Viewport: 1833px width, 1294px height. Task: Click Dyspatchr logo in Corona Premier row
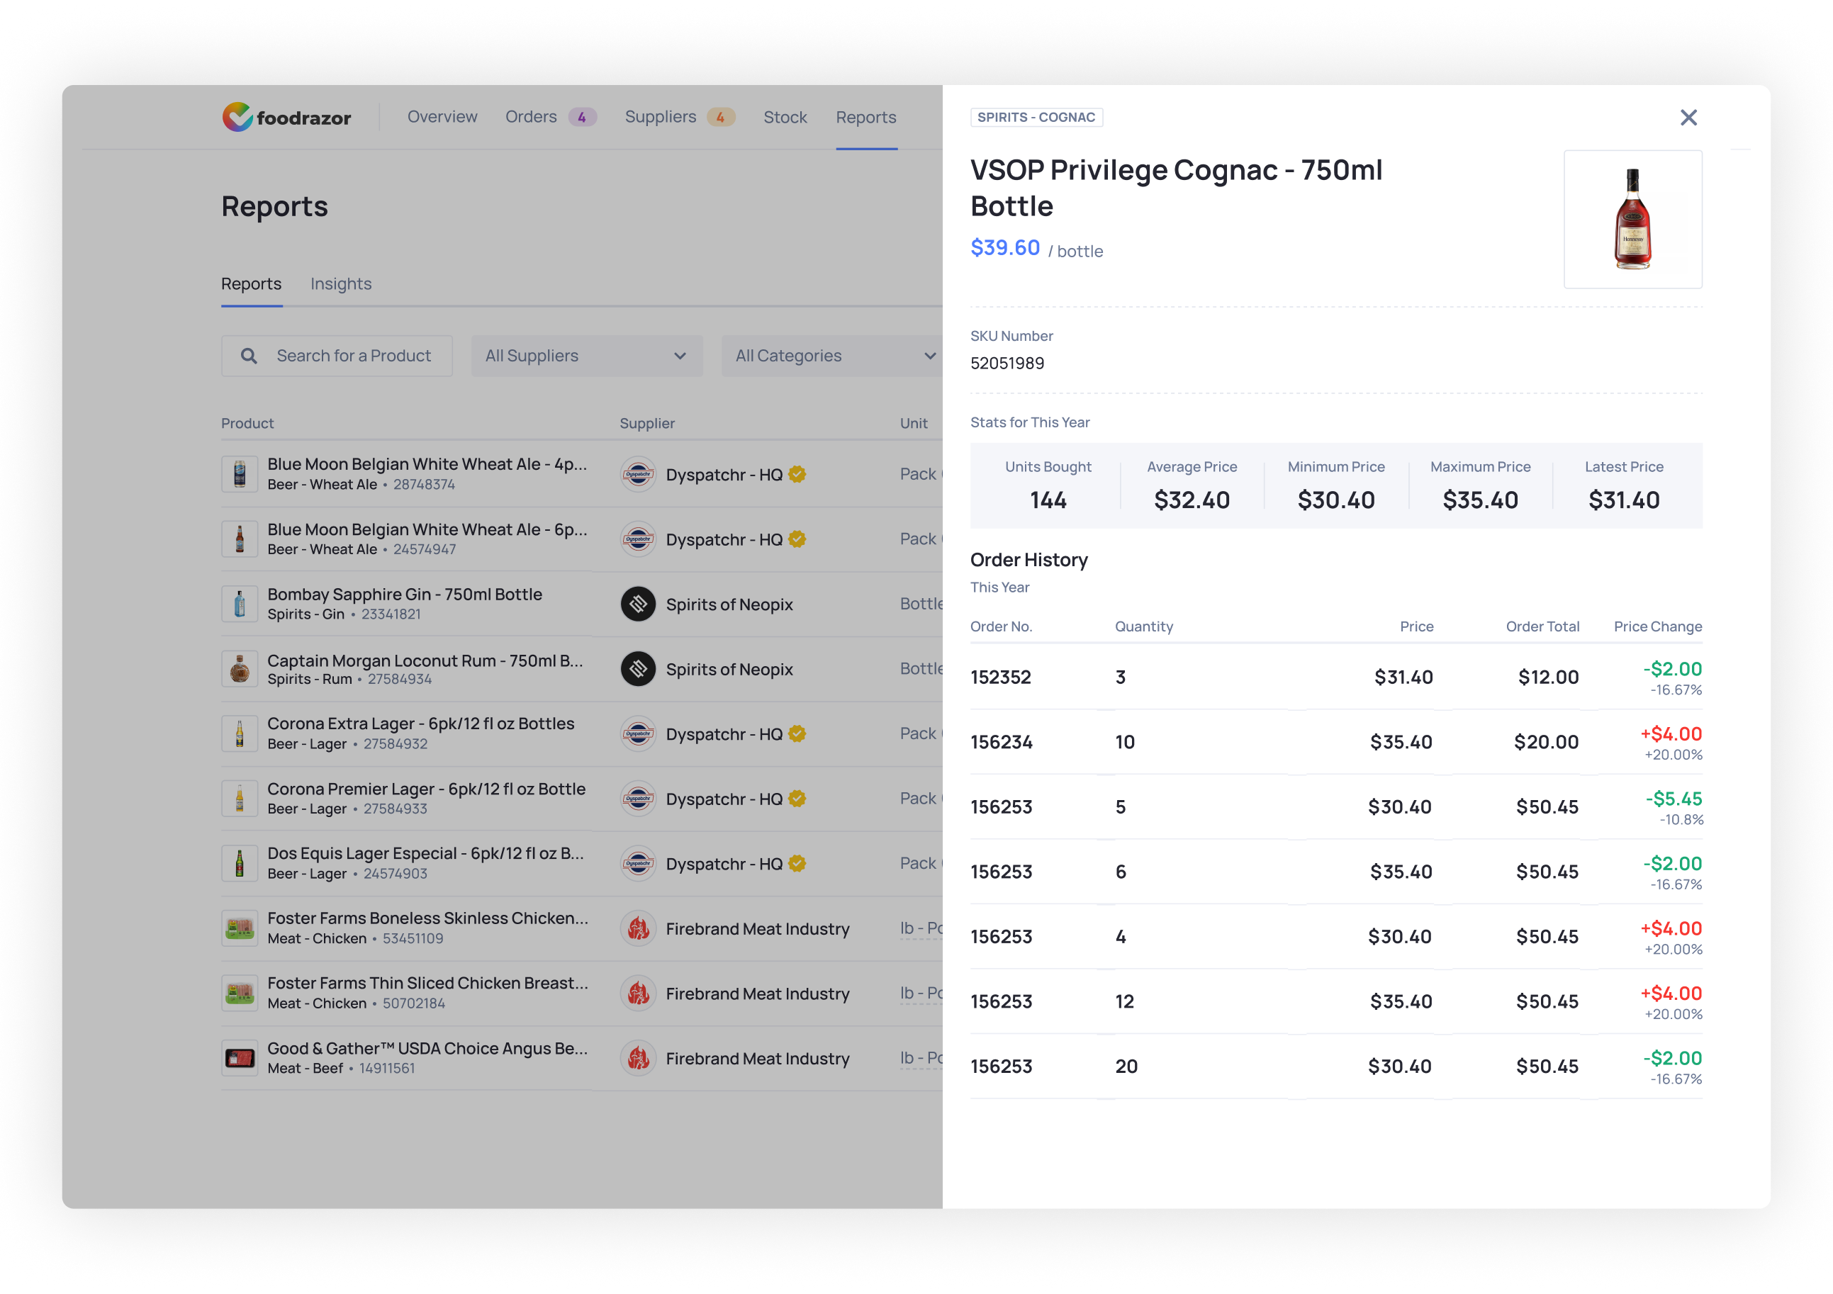(638, 798)
